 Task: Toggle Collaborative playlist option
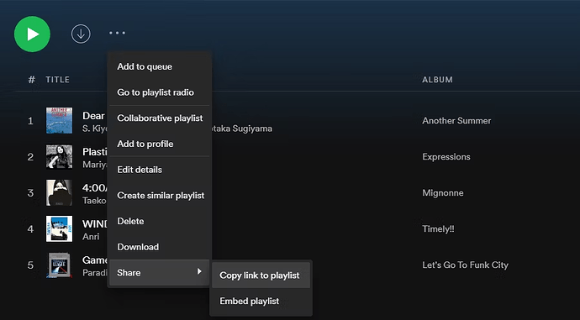[x=160, y=118]
